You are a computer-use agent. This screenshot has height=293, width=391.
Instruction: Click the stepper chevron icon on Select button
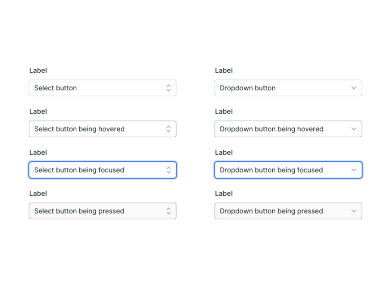[x=170, y=88]
